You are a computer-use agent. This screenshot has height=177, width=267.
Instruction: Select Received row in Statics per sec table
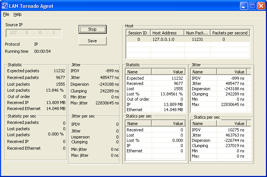155,130
